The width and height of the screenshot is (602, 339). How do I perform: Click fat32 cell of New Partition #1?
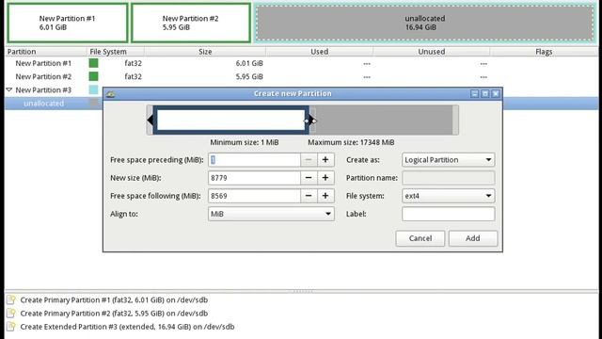coord(133,63)
